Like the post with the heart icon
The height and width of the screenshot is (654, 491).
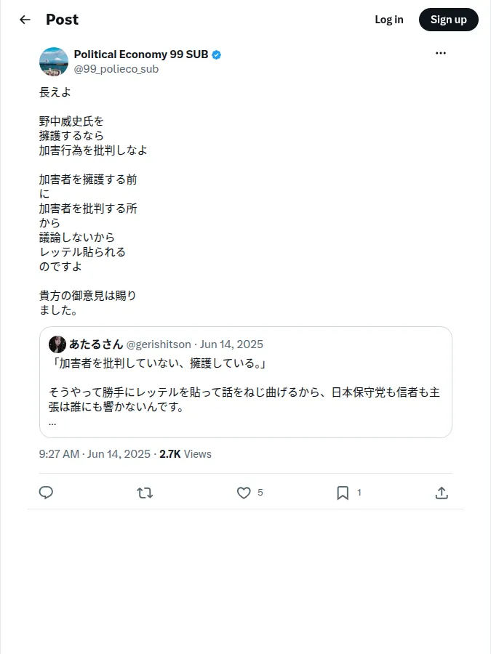[x=244, y=493]
